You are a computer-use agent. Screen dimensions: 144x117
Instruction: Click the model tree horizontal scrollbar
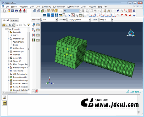coord(11,92)
